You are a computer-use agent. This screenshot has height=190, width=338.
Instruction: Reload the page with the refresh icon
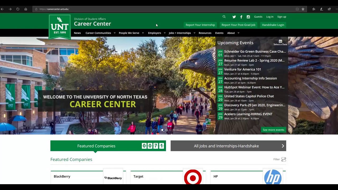pos(18,9)
